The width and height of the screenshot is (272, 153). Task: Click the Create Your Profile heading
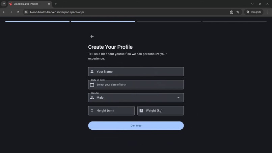click(x=110, y=47)
